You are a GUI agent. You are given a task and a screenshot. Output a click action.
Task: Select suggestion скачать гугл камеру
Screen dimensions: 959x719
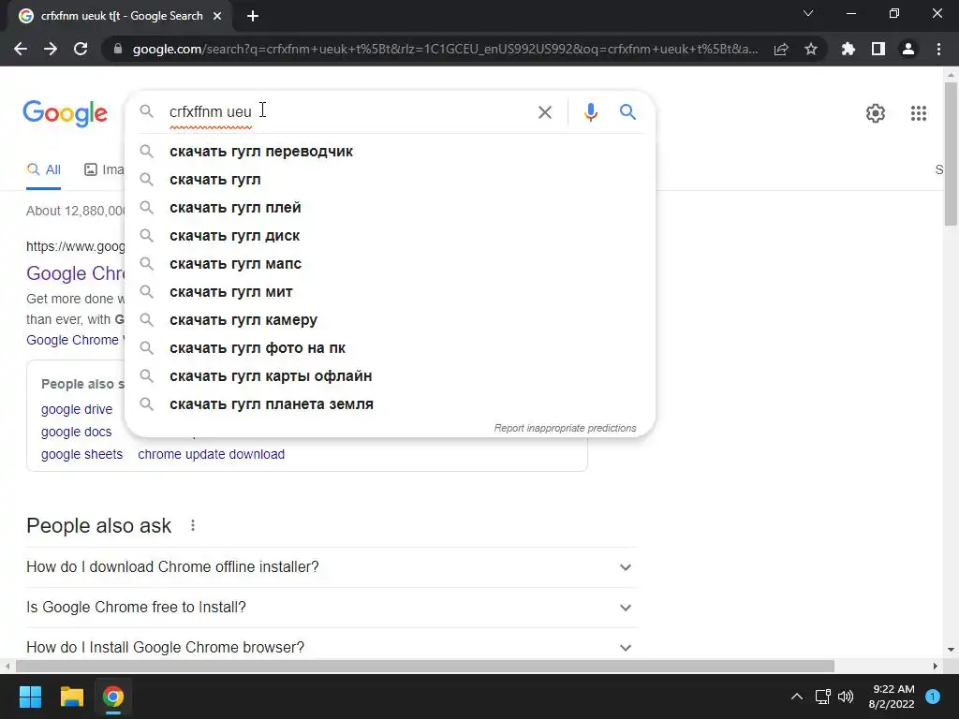(390, 320)
